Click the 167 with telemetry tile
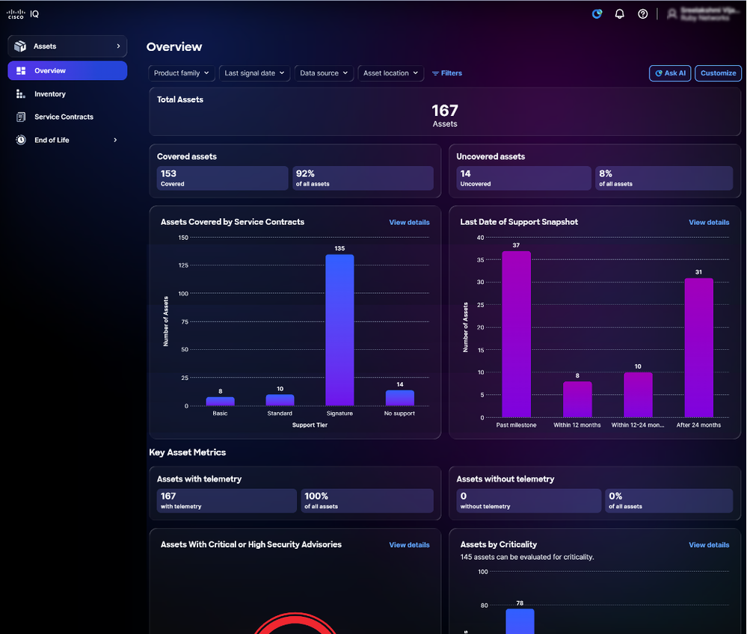The height and width of the screenshot is (634, 747). (227, 501)
